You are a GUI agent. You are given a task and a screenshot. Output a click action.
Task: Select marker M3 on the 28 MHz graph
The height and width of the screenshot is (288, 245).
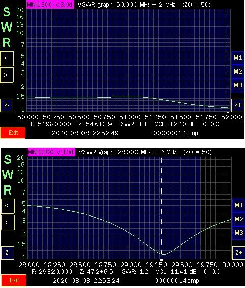[239, 233]
